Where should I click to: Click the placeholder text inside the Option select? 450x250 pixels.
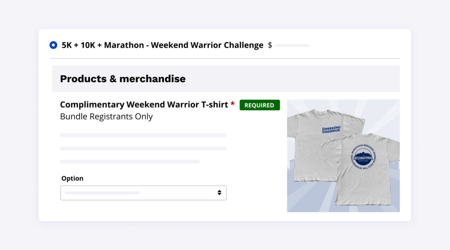(102, 193)
